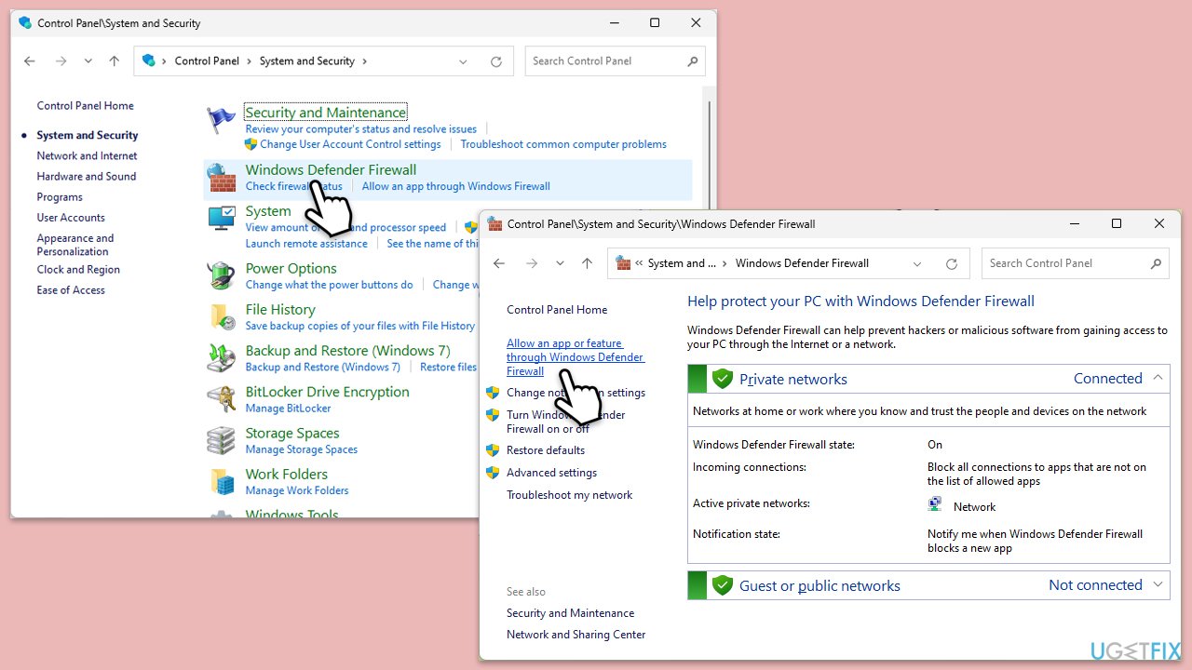The height and width of the screenshot is (670, 1192).
Task: Click the Storage Spaces drives icon
Action: pyautogui.click(x=222, y=440)
